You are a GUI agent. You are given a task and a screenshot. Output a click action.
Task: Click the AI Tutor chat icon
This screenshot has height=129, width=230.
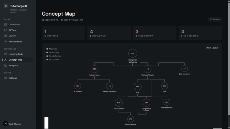point(5,30)
